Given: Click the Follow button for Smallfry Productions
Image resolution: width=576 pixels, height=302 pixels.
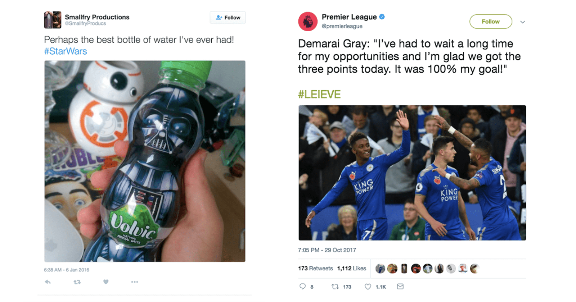Looking at the screenshot, I should pos(228,17).
